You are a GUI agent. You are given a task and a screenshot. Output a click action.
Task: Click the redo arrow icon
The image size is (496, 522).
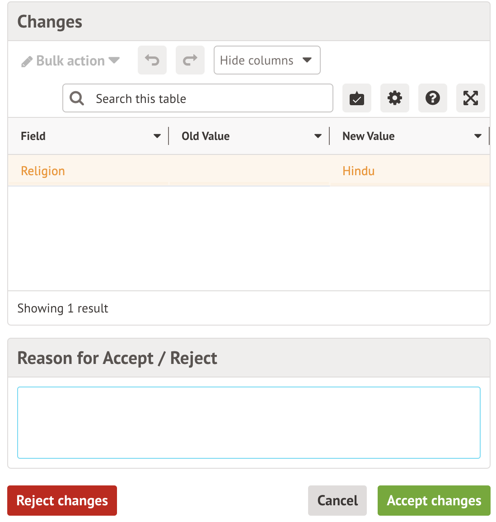pyautogui.click(x=190, y=60)
